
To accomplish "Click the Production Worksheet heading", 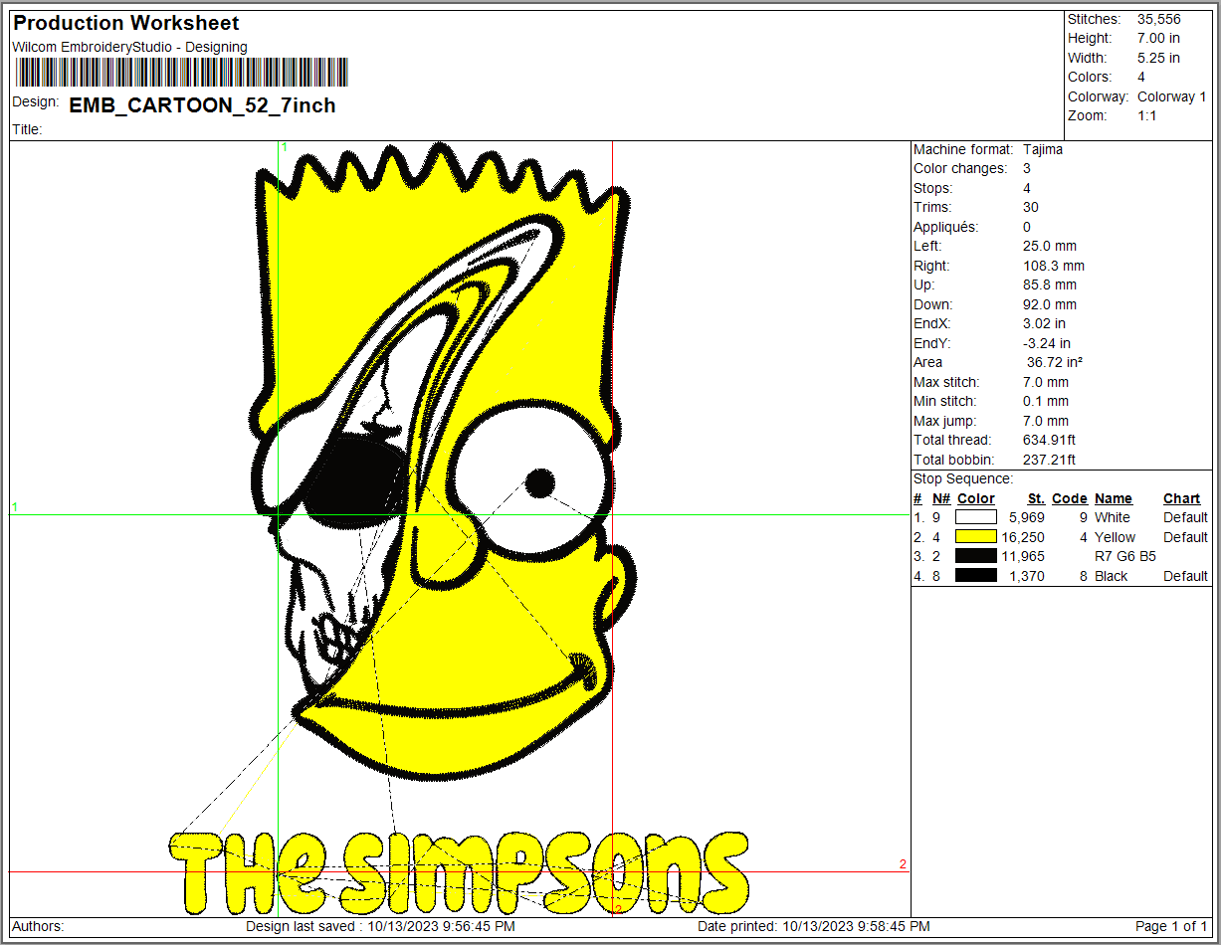I will click(x=126, y=23).
